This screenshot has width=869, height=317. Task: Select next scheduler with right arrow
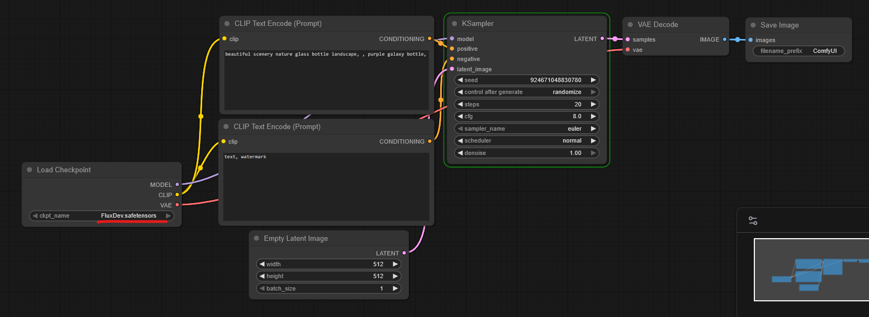[x=593, y=140]
